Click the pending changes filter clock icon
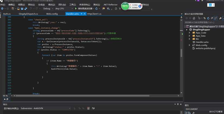 (199, 18)
